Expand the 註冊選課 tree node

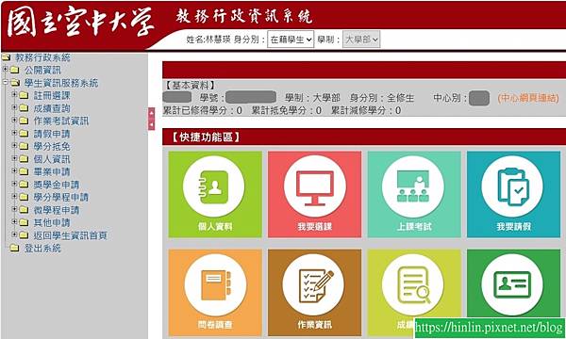(x=14, y=95)
